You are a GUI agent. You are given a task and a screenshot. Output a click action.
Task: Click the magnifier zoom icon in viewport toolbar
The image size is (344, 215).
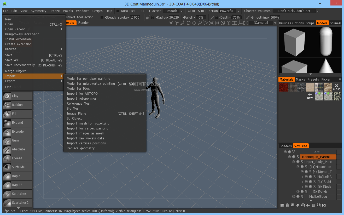click(200, 23)
